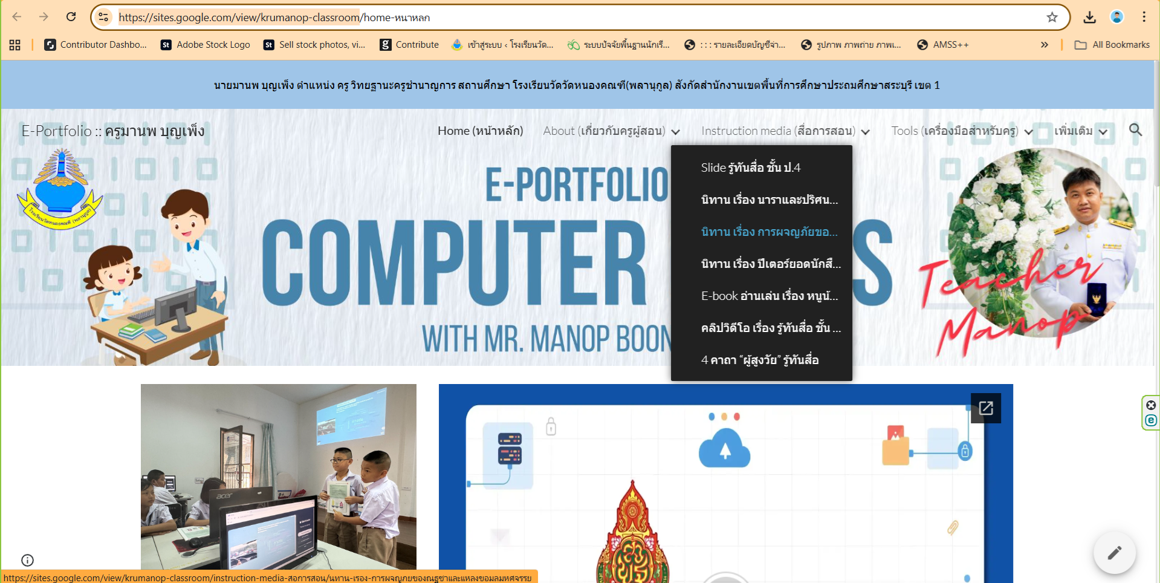Click the site info icon at bottom left
The width and height of the screenshot is (1160, 583).
pos(27,560)
